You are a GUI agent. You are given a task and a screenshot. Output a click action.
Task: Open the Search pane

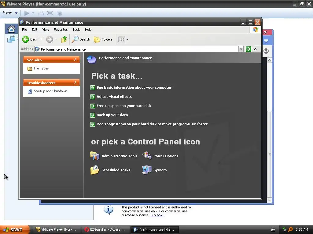tap(81, 39)
